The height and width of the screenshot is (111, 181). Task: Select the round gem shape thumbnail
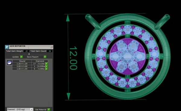tap(9, 62)
